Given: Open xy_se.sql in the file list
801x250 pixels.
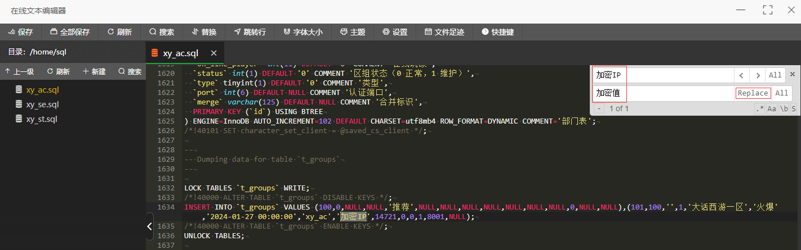Looking at the screenshot, I should [42, 104].
